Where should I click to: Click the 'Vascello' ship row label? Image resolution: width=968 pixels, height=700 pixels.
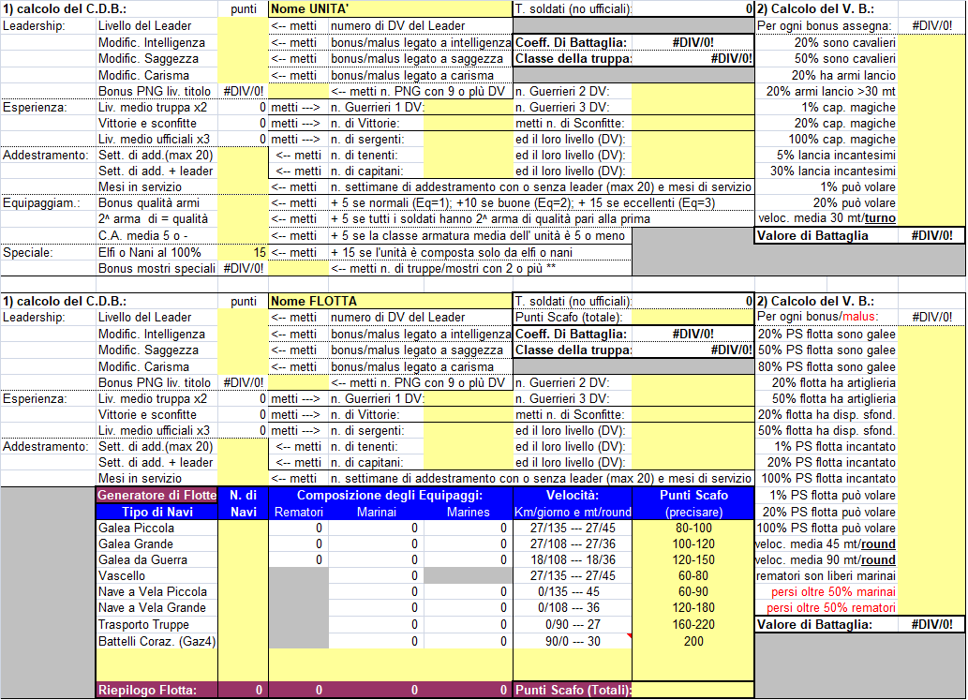tap(156, 576)
